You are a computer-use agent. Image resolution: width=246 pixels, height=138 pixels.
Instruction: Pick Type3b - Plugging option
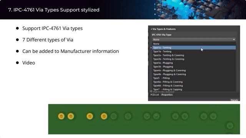click(194, 67)
